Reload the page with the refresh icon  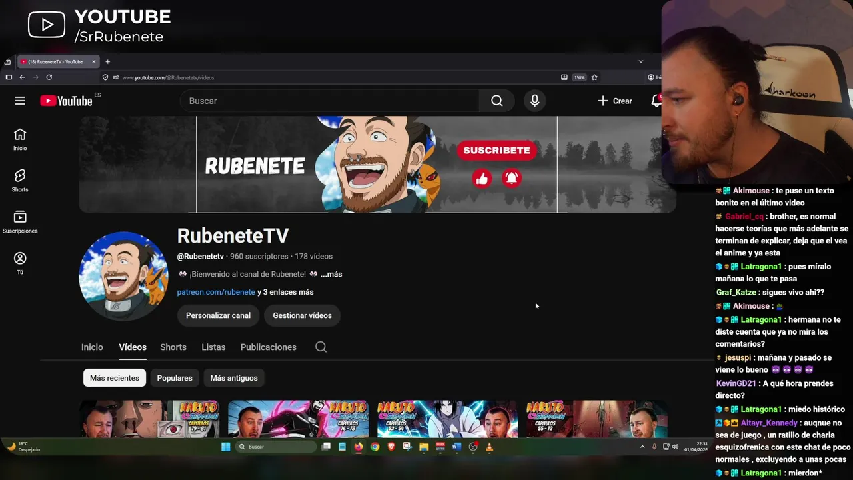point(49,77)
